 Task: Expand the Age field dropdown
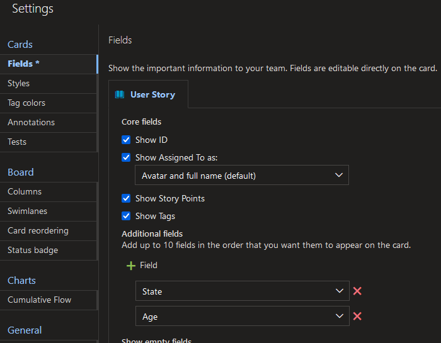coord(243,317)
